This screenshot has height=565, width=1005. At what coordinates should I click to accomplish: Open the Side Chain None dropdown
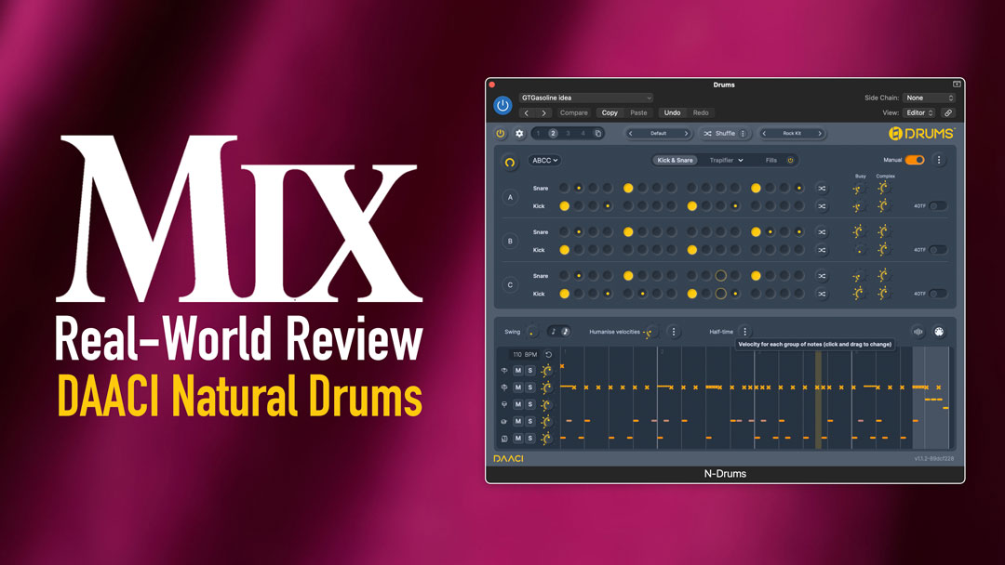(x=929, y=97)
